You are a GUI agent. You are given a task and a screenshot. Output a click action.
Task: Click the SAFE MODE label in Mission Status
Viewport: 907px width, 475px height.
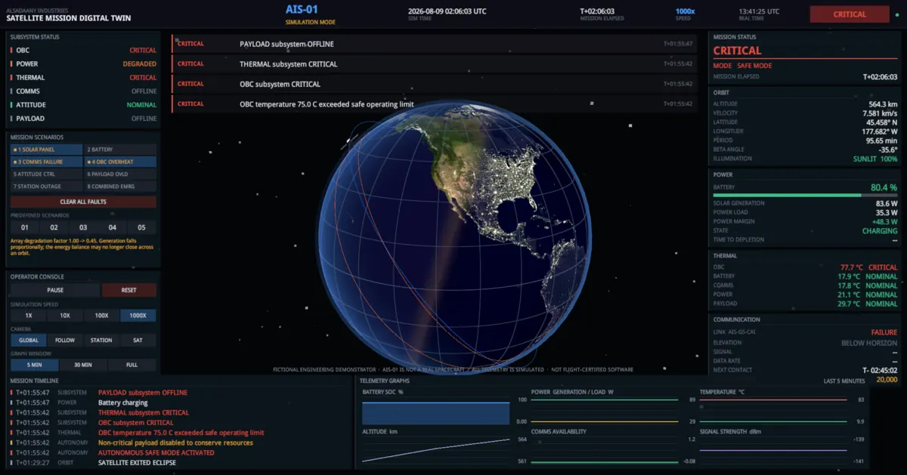click(x=754, y=66)
